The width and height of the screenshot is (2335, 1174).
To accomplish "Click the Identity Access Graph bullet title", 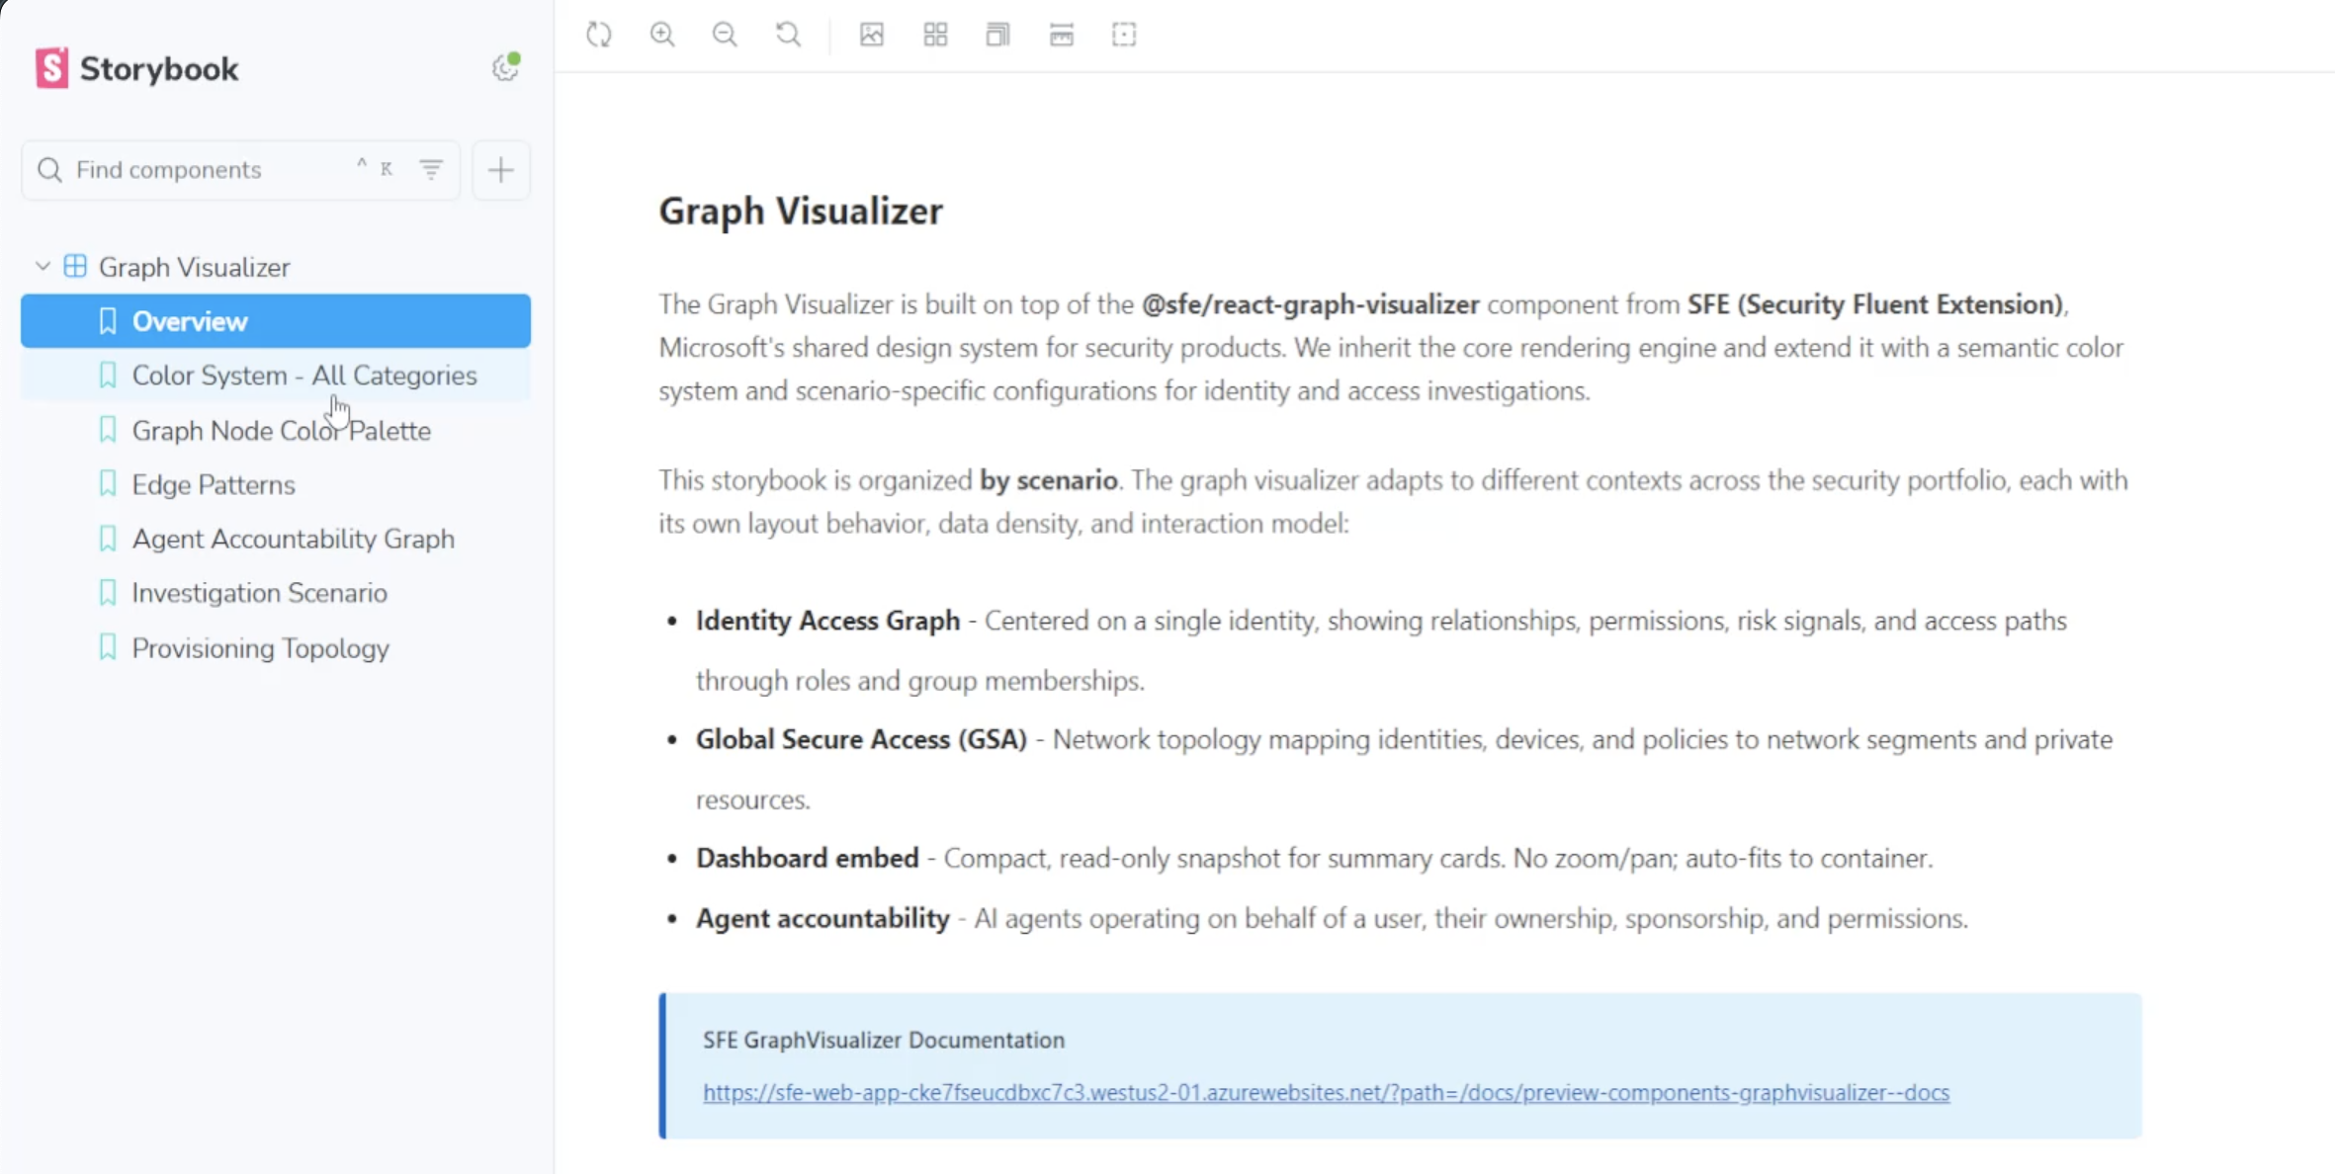I will coord(828,621).
